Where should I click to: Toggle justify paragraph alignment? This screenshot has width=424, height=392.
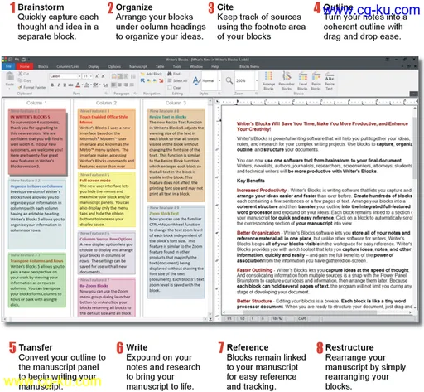point(132,85)
